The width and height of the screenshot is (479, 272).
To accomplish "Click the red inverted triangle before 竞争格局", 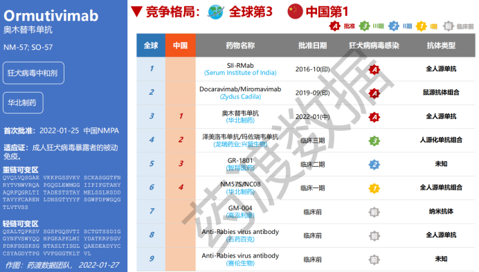I will pos(136,12).
